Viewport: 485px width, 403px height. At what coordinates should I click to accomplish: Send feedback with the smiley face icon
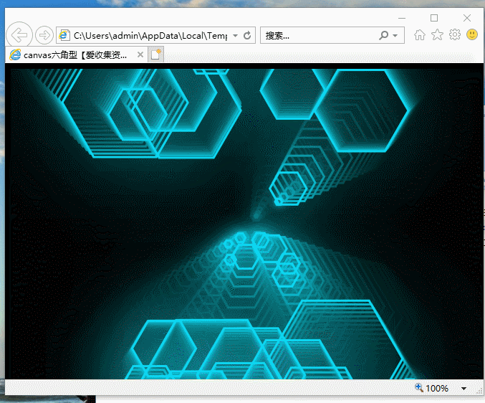point(472,34)
